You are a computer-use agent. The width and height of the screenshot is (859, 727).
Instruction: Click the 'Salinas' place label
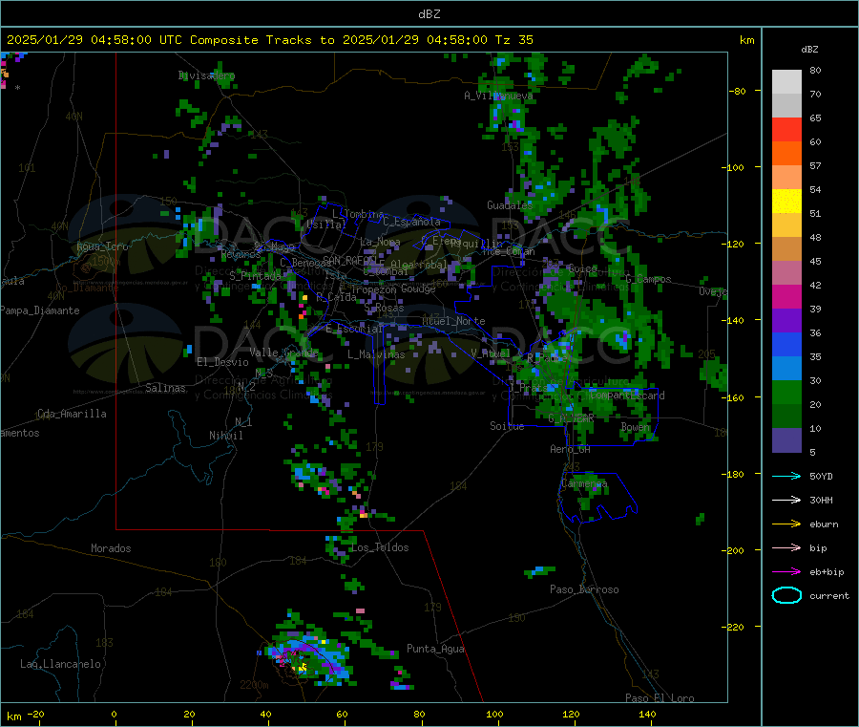(x=165, y=388)
